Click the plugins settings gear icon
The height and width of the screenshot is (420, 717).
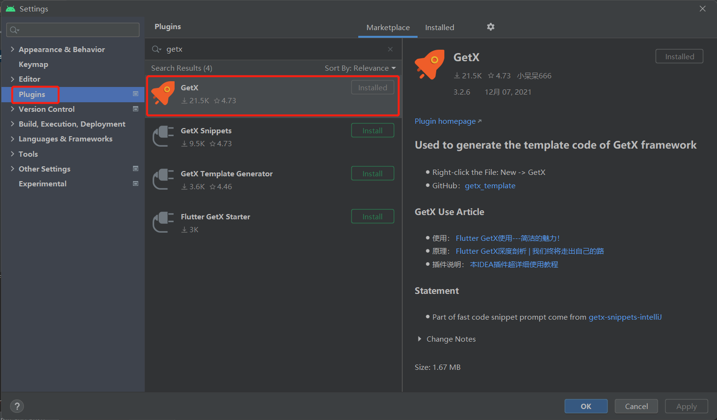pos(491,27)
